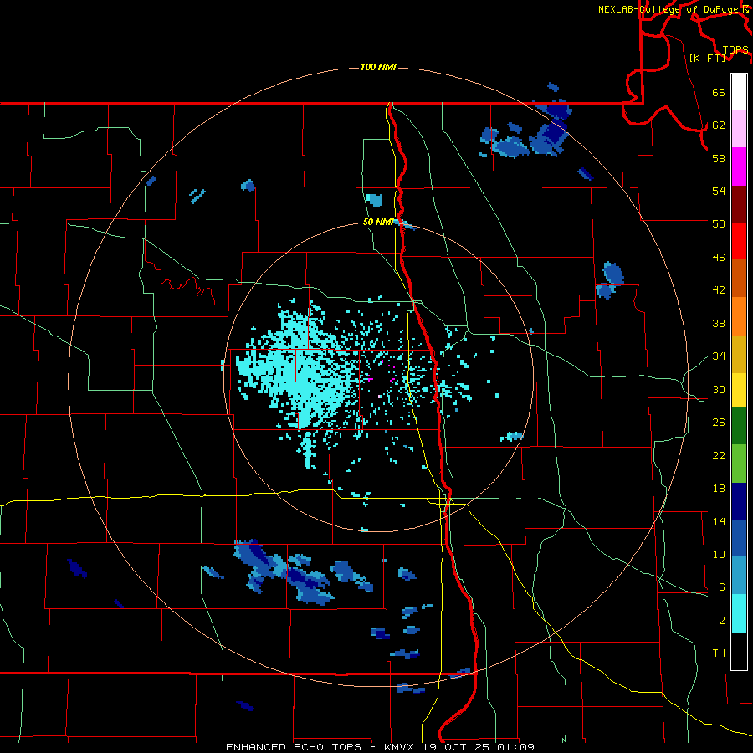The width and height of the screenshot is (753, 753).
Task: Click the "TOPS" legend title
Action: pyautogui.click(x=735, y=49)
